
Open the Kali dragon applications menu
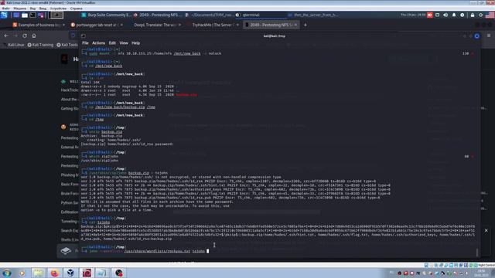[4, 15]
